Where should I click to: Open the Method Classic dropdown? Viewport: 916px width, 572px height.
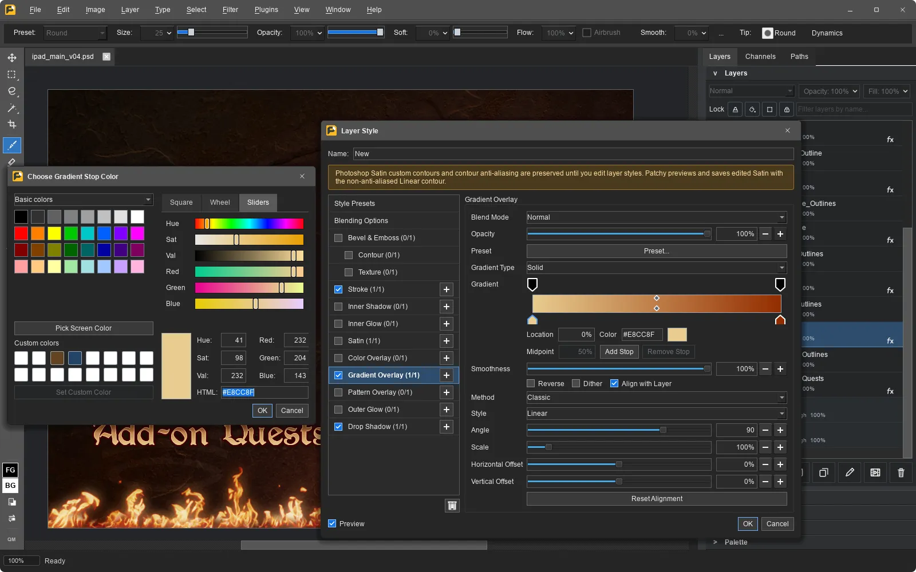point(657,398)
